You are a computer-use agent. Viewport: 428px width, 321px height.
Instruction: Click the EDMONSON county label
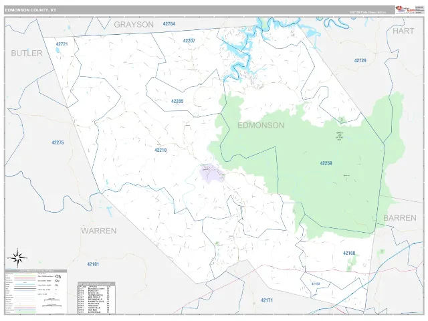(x=261, y=125)
